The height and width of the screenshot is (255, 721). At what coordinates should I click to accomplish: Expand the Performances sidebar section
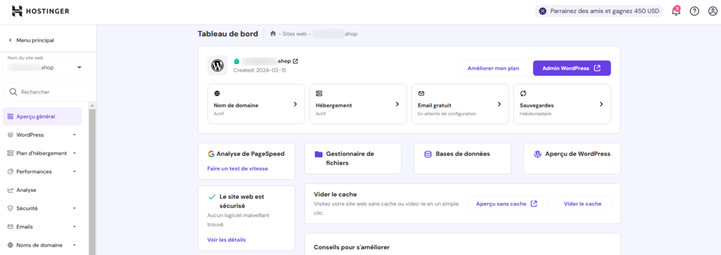click(74, 171)
